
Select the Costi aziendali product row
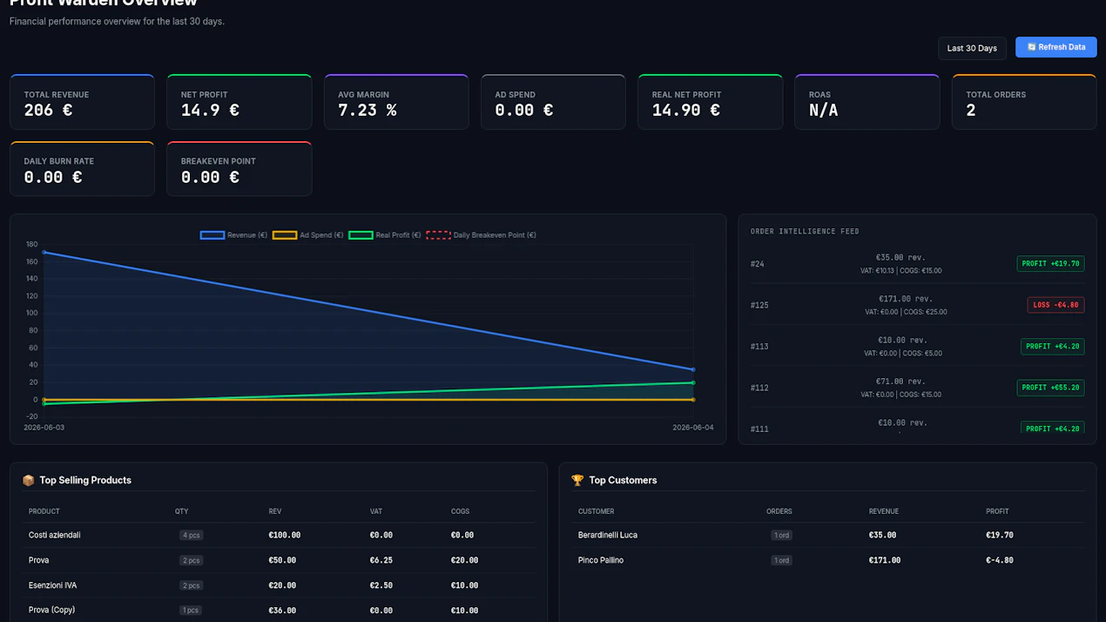click(x=279, y=535)
